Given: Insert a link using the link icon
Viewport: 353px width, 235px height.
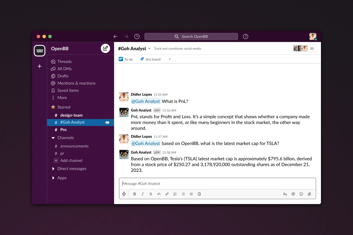Looking at the screenshot, I should (167, 194).
